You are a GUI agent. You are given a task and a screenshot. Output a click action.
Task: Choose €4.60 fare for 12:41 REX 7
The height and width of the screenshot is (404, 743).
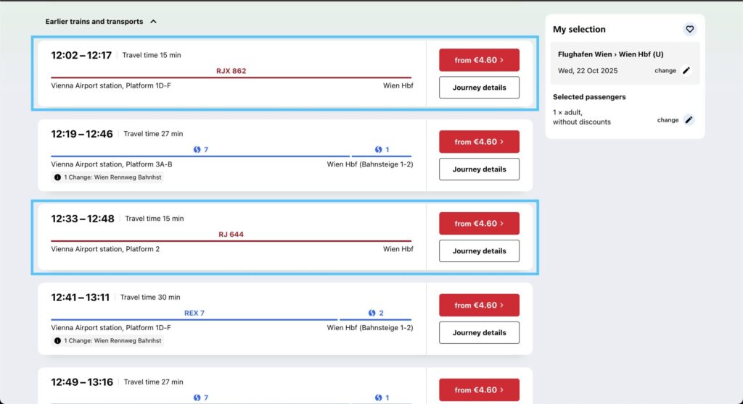(479, 306)
